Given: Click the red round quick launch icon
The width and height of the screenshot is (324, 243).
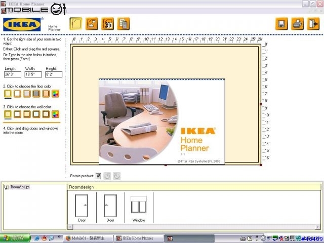Looking at the screenshot, I should 44,238.
